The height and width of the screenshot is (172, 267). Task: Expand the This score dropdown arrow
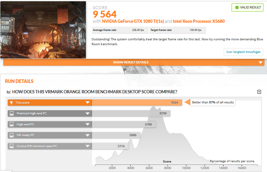tap(87, 102)
